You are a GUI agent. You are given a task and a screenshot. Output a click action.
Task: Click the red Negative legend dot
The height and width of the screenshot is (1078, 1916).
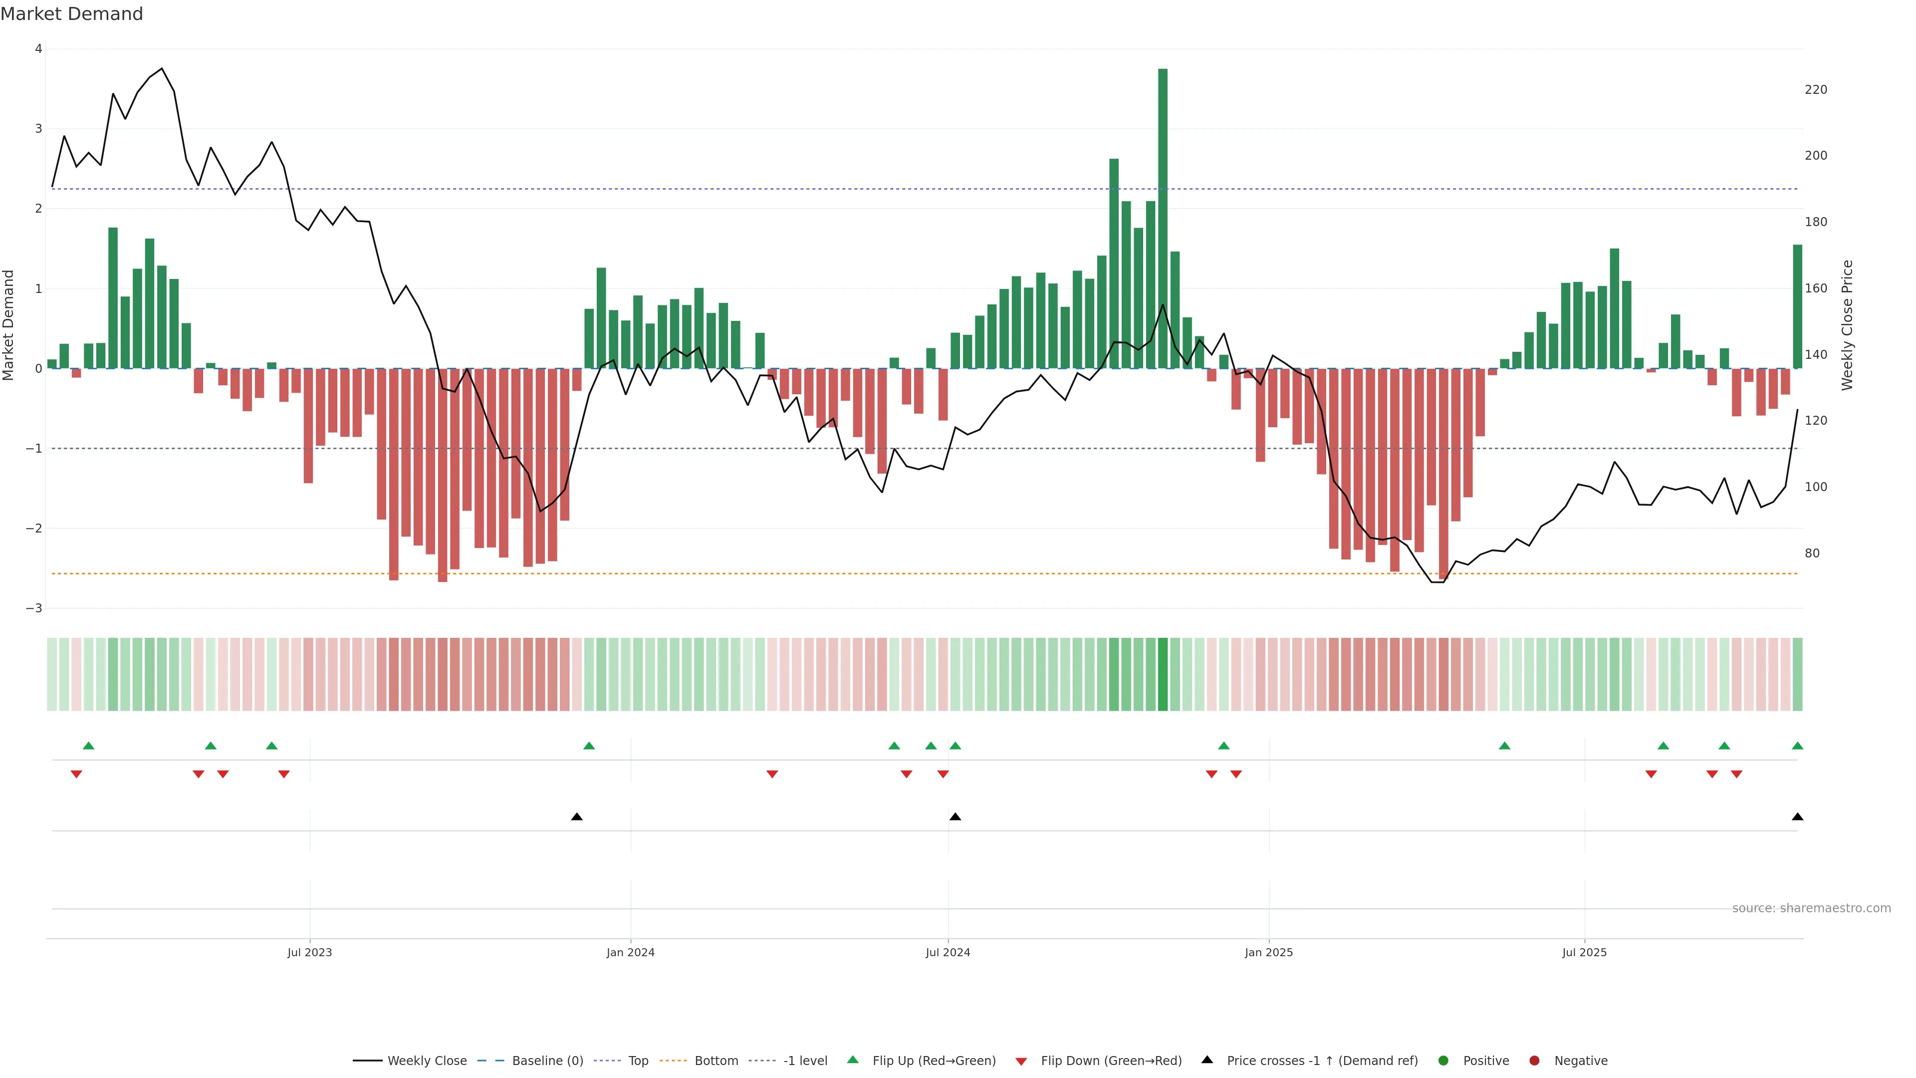point(1534,1061)
